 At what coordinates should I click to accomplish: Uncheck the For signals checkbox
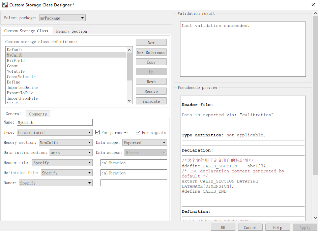(138, 132)
